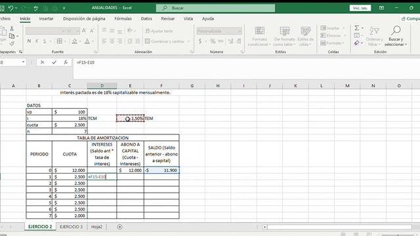This screenshot has width=420, height=236.
Task: Open the Insertar tab
Action: tap(46, 19)
